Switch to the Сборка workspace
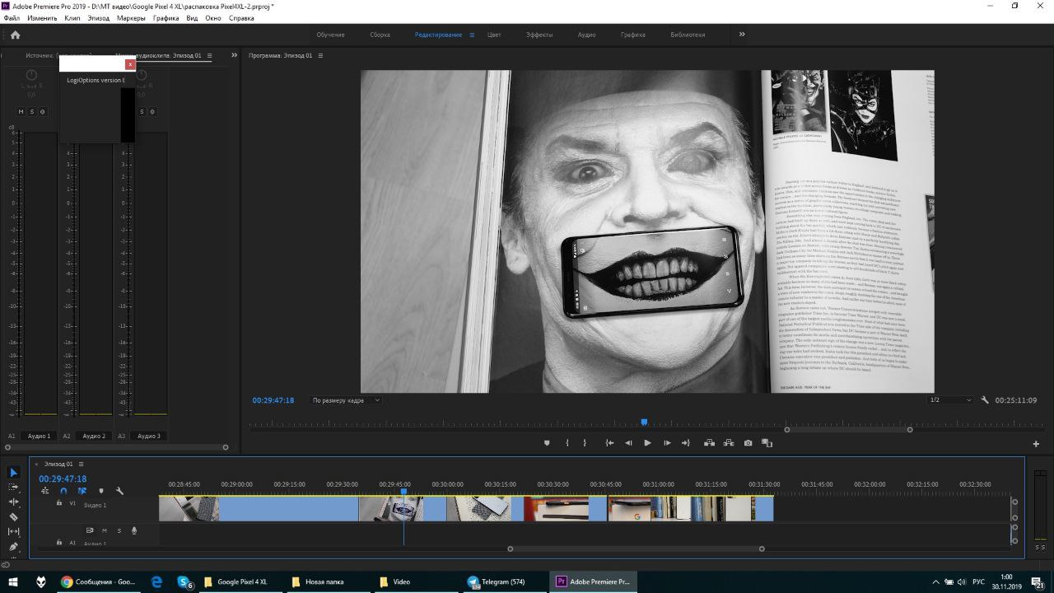 tap(380, 35)
